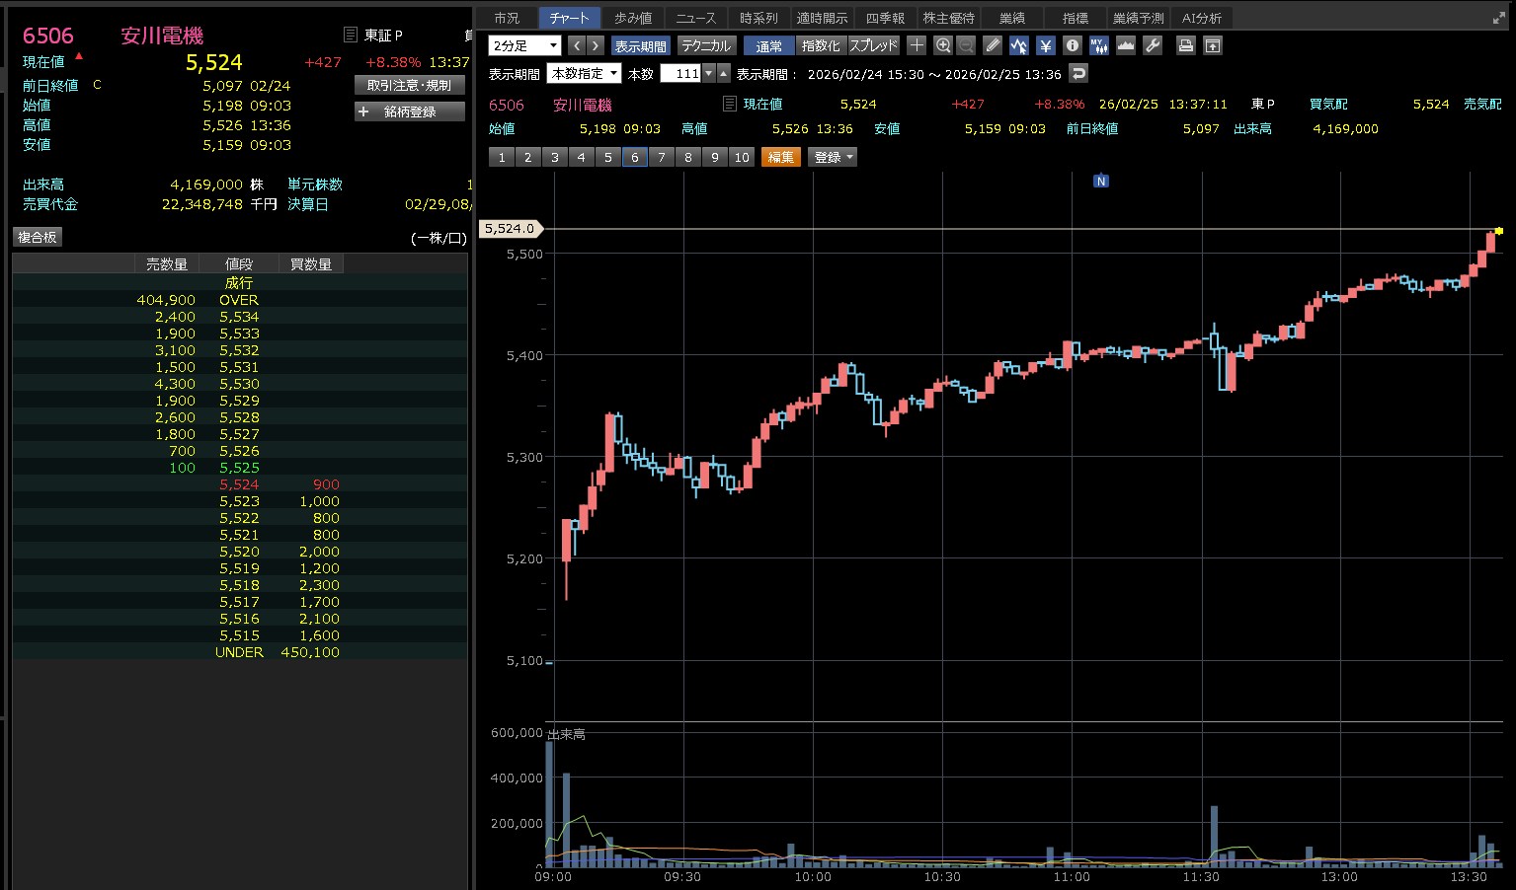Switch to the ニュース tab
This screenshot has width=1516, height=890.
point(695,18)
